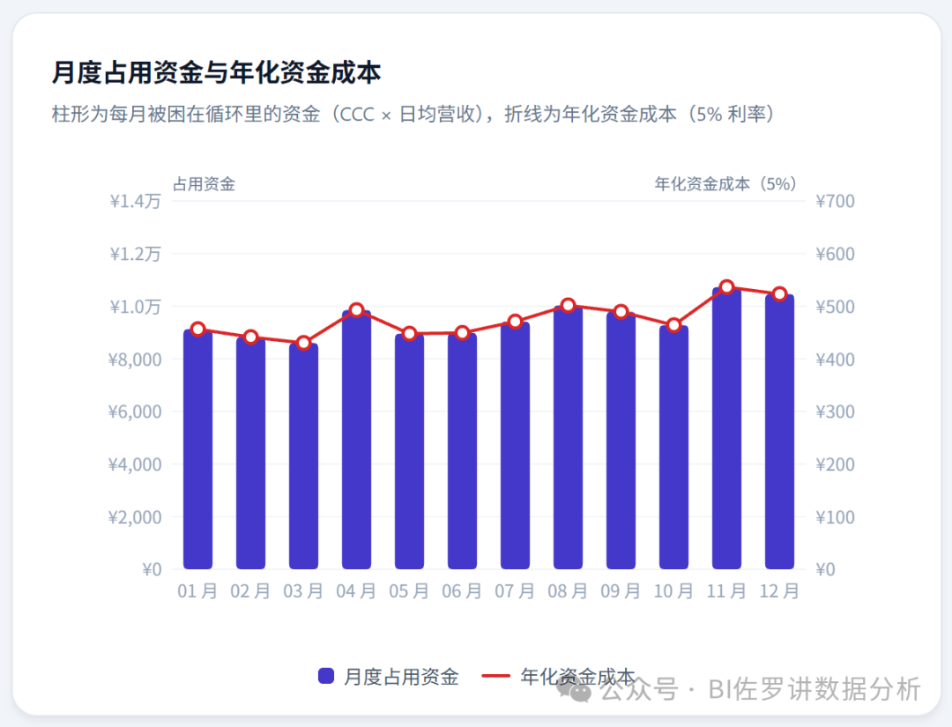952x727 pixels.
Task: Click the red line marker for 07 月
Action: (x=515, y=322)
